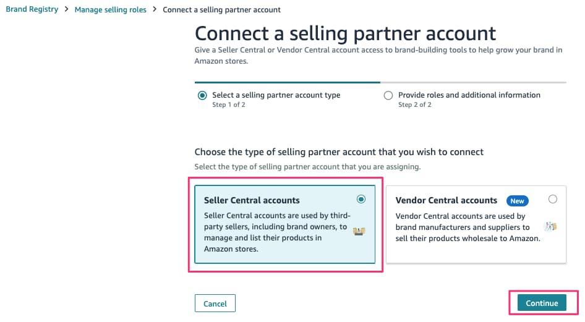Click the Step 2 of 2 step indicator circle
Image resolution: width=585 pixels, height=322 pixels.
pyautogui.click(x=388, y=95)
